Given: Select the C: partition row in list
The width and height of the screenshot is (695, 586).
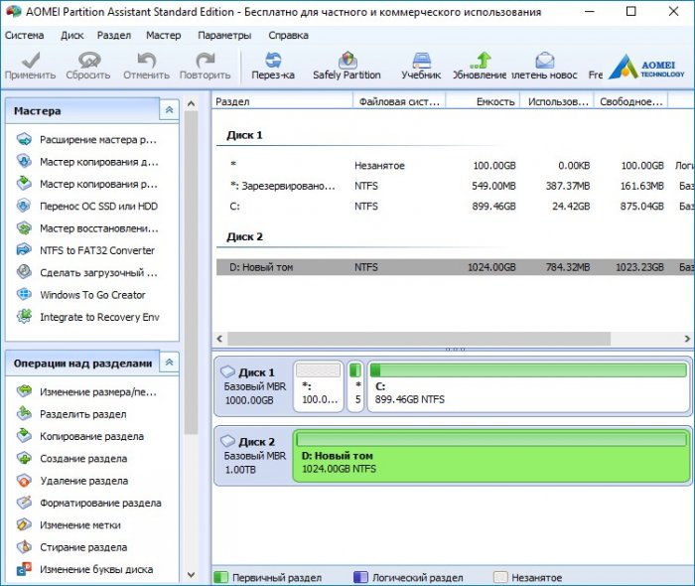Looking at the screenshot, I should 455,207.
